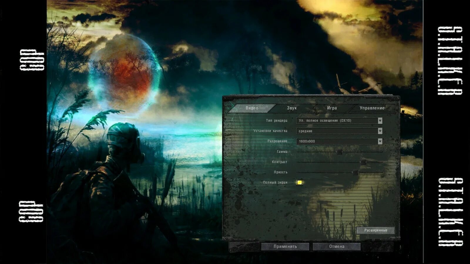Click the Контраст label
470x264 pixels.
(280, 162)
